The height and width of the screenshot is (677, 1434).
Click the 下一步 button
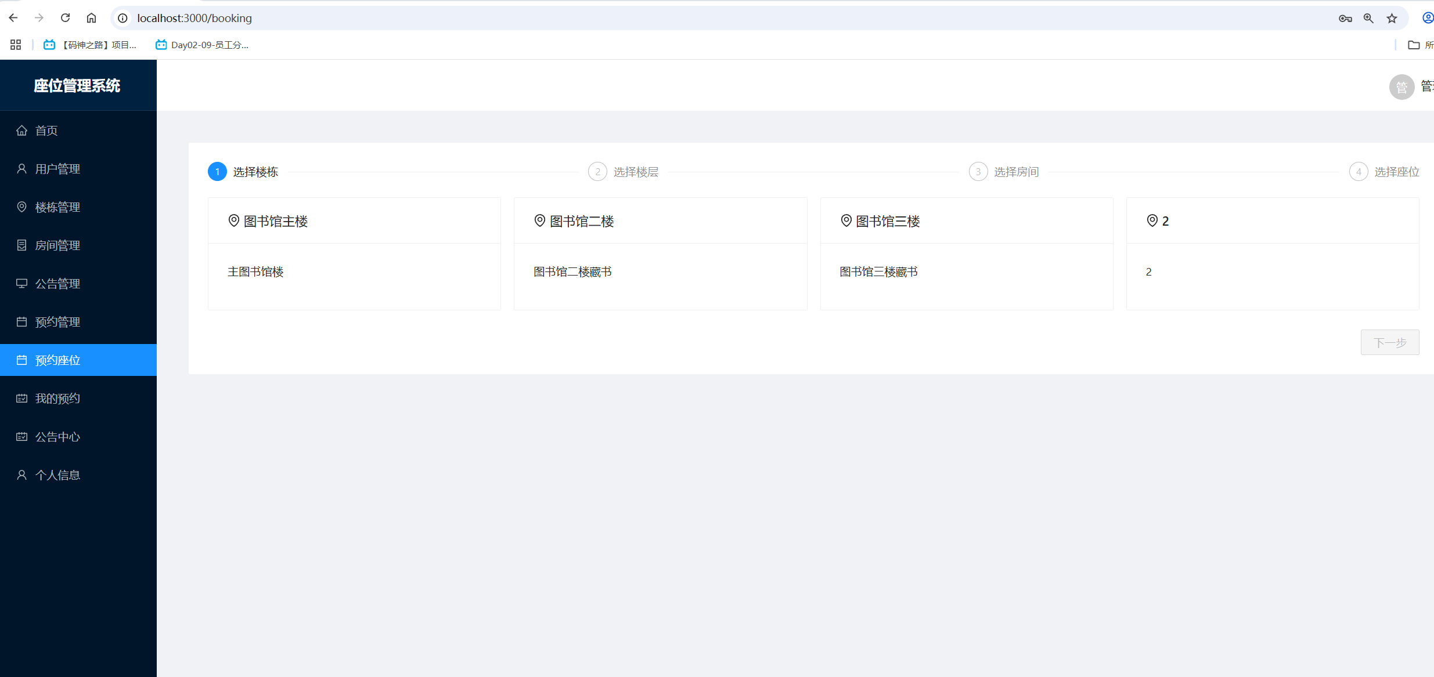click(x=1389, y=342)
